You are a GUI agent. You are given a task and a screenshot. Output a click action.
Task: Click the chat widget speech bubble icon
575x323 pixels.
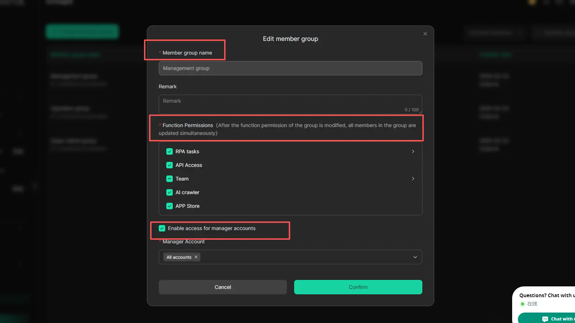click(545, 319)
